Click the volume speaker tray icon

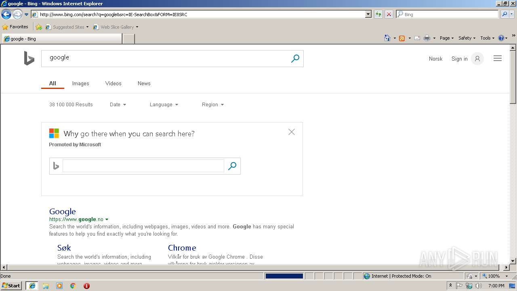tap(479, 286)
